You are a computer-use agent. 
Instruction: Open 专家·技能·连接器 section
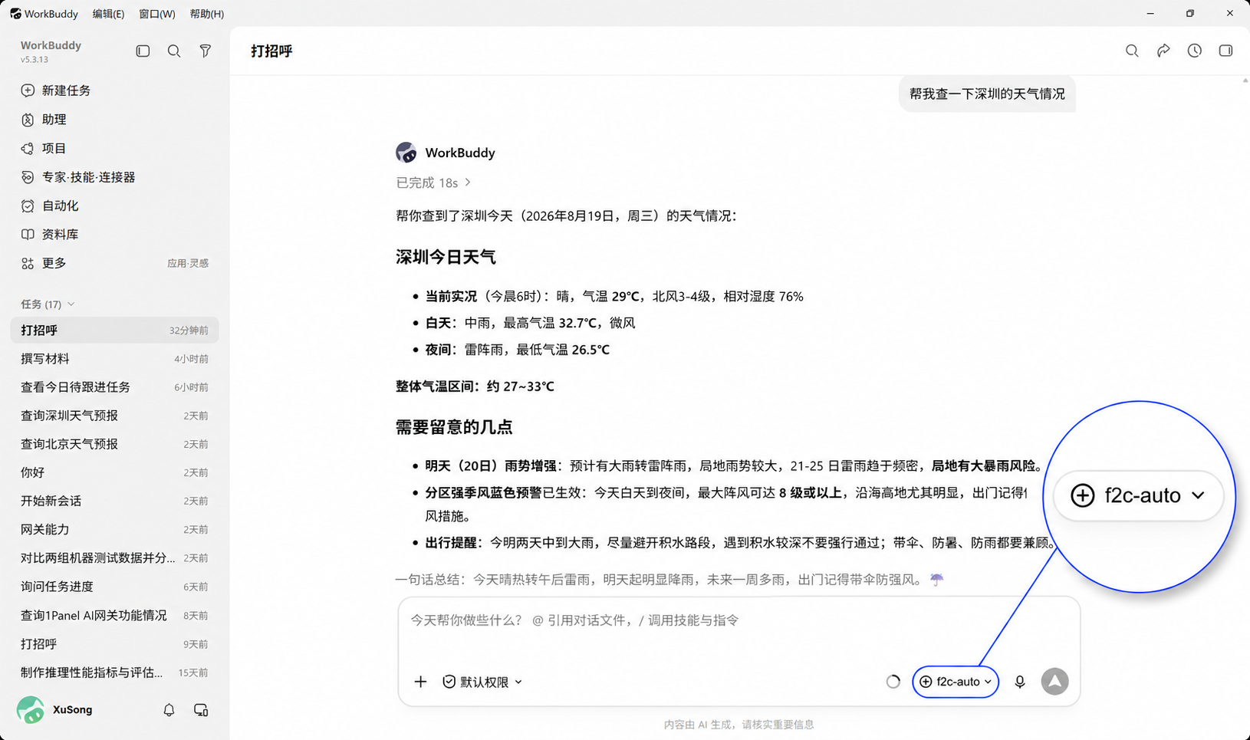(x=115, y=177)
